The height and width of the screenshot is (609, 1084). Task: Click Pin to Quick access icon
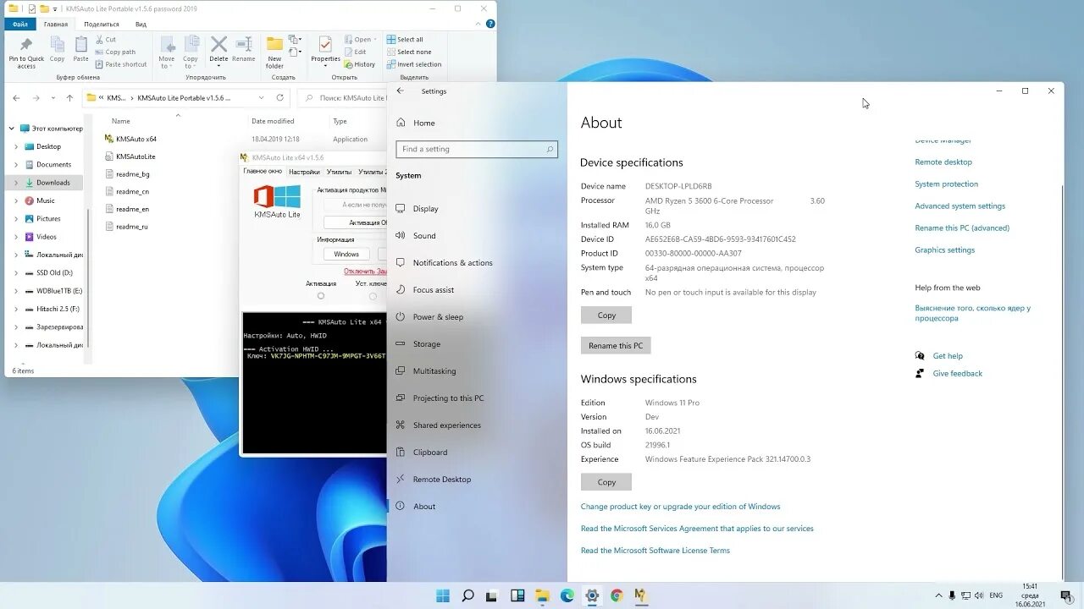pos(26,44)
